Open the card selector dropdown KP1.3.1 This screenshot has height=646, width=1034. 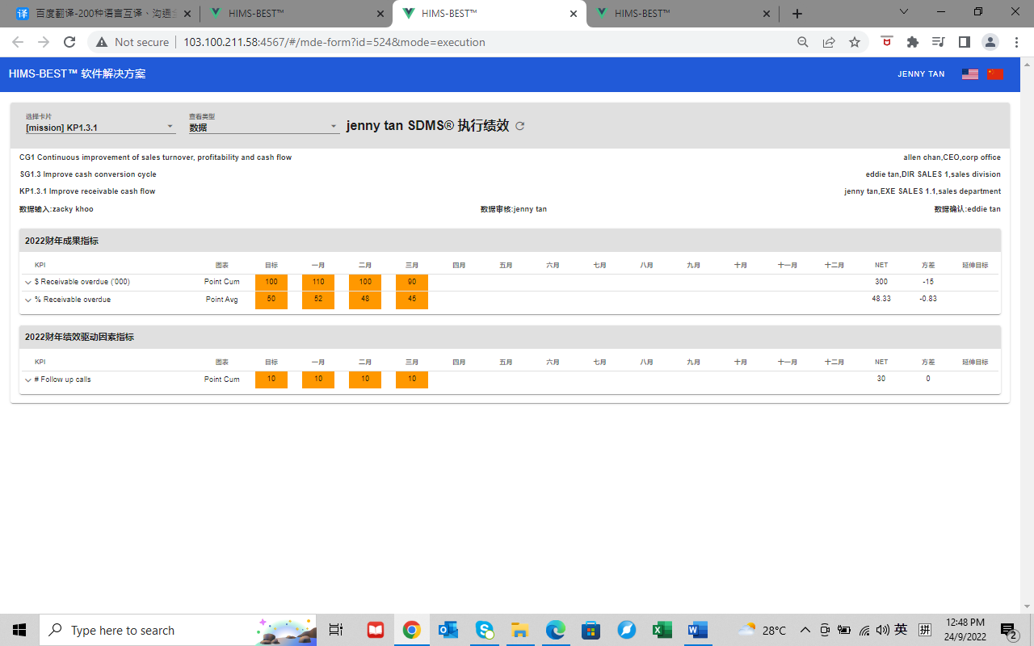[x=100, y=127]
